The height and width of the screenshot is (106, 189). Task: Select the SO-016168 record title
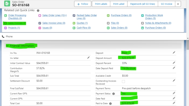(x=21, y=5)
